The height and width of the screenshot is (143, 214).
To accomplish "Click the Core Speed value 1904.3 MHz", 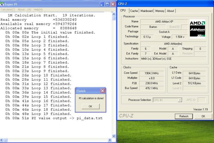I will [x=152, y=73].
